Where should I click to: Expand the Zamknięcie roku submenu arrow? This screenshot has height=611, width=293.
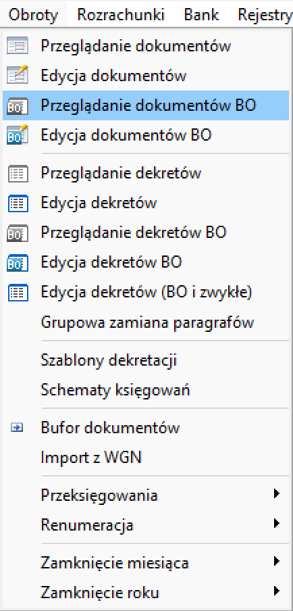click(x=276, y=591)
